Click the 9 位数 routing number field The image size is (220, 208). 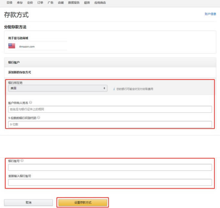pos(110,124)
